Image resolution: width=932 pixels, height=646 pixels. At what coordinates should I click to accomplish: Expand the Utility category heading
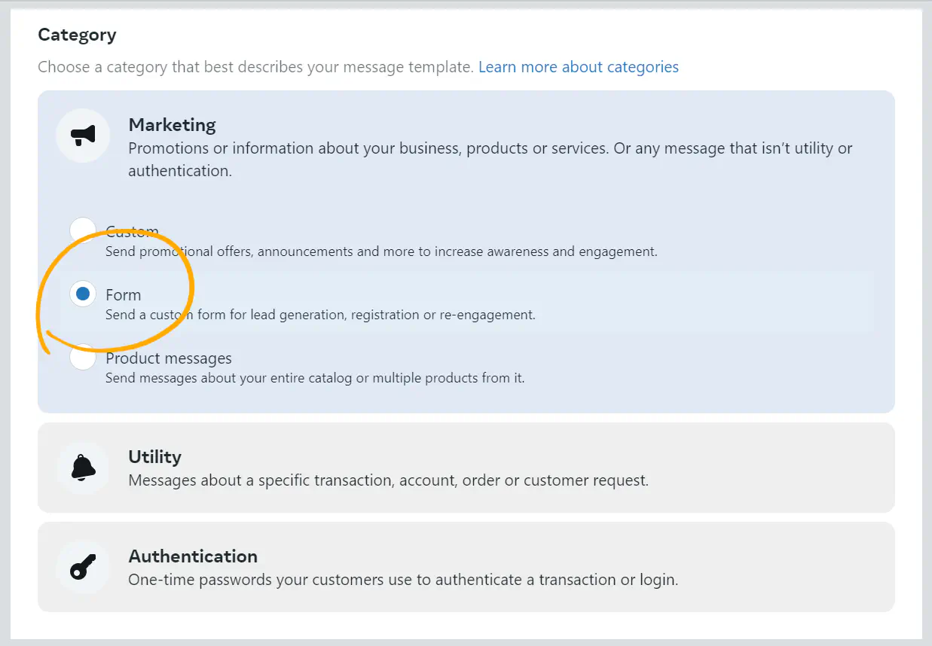(x=154, y=457)
